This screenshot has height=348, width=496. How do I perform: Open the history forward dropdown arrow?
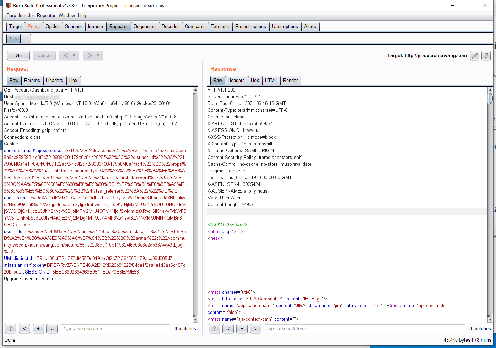(98, 55)
